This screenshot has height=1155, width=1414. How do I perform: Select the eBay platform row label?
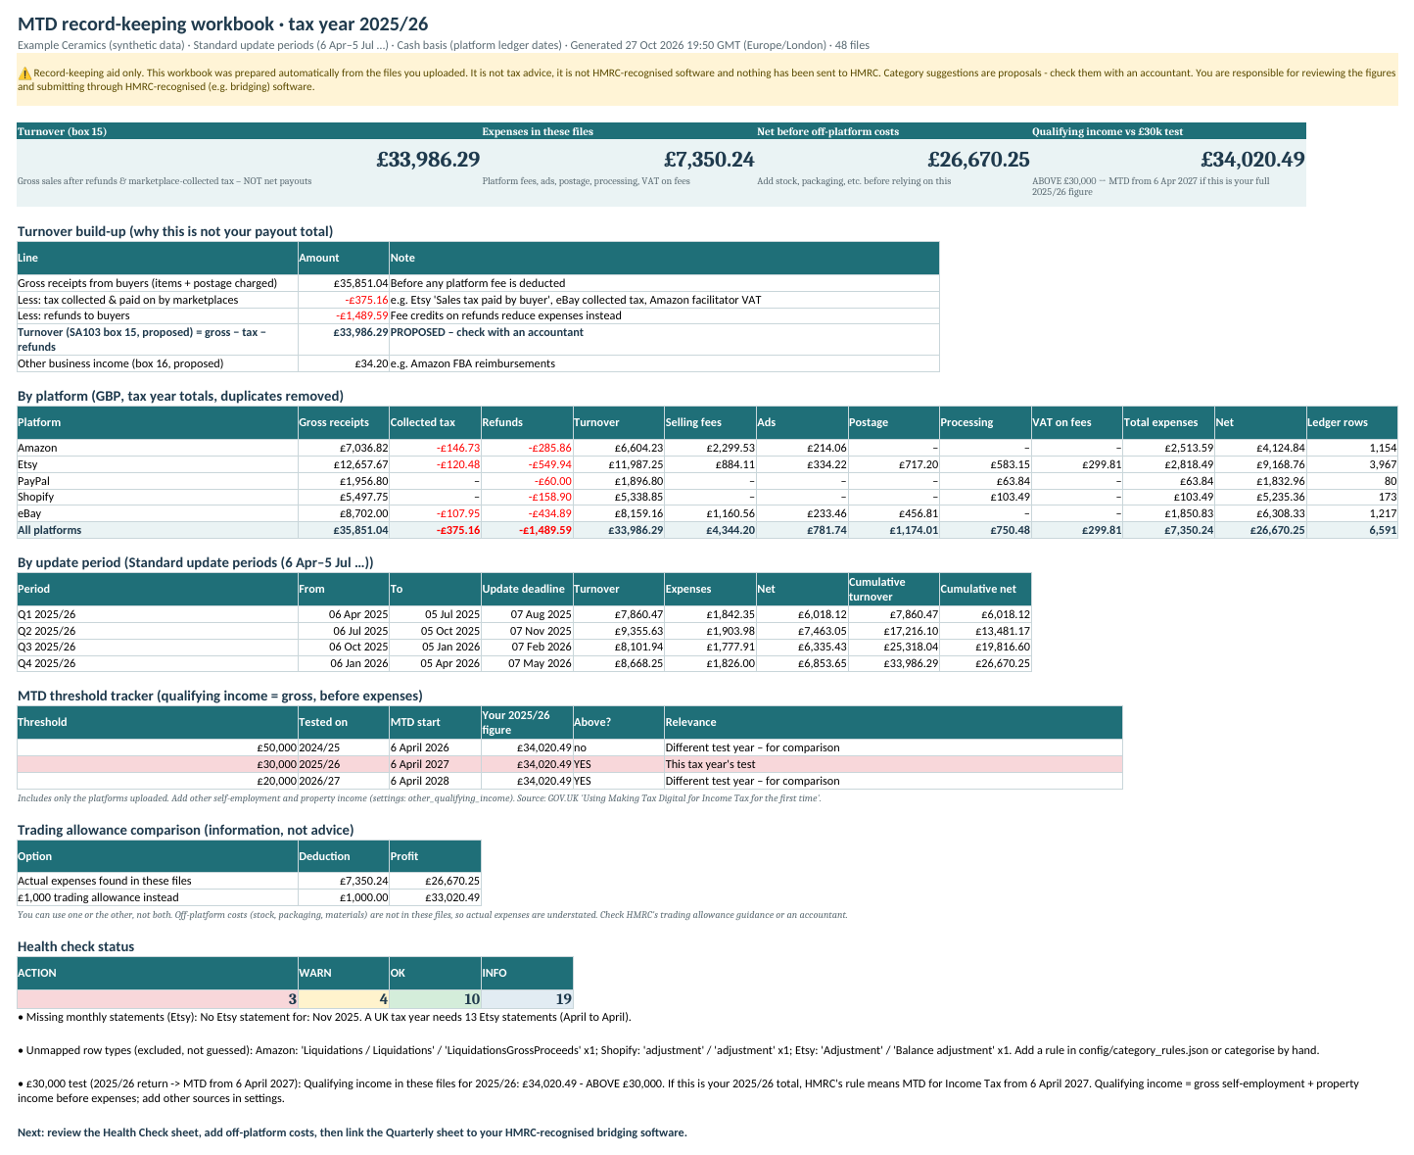click(158, 513)
